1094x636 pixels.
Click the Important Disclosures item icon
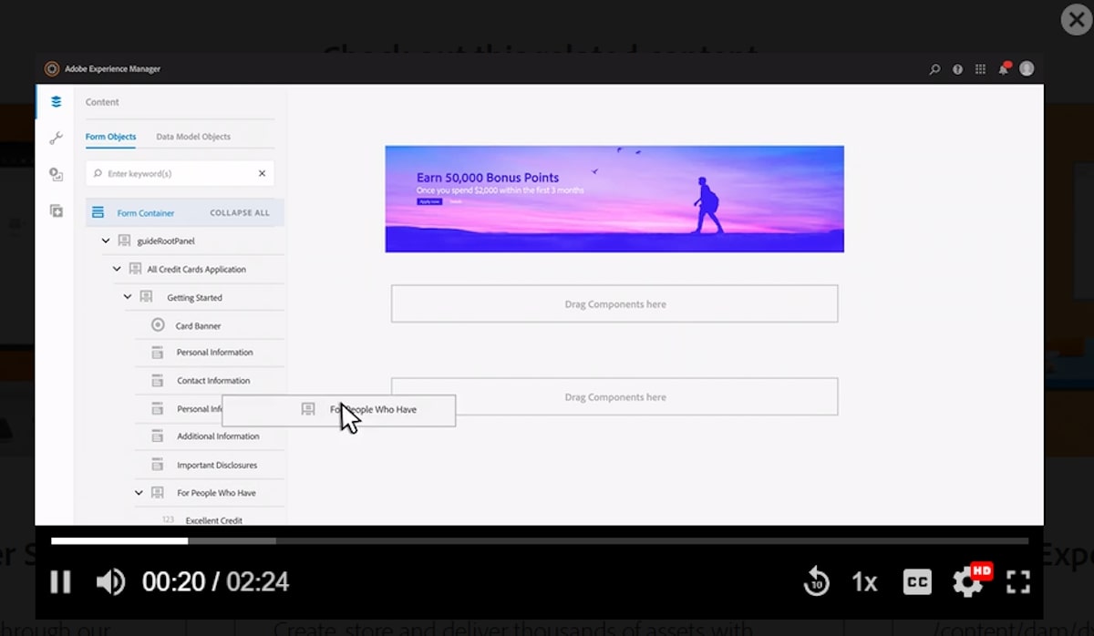tap(158, 465)
